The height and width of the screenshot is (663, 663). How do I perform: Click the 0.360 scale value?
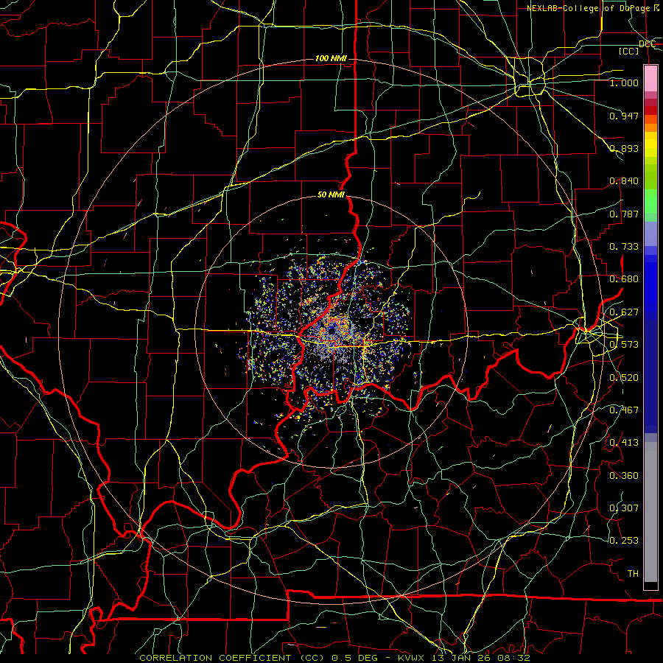point(624,476)
